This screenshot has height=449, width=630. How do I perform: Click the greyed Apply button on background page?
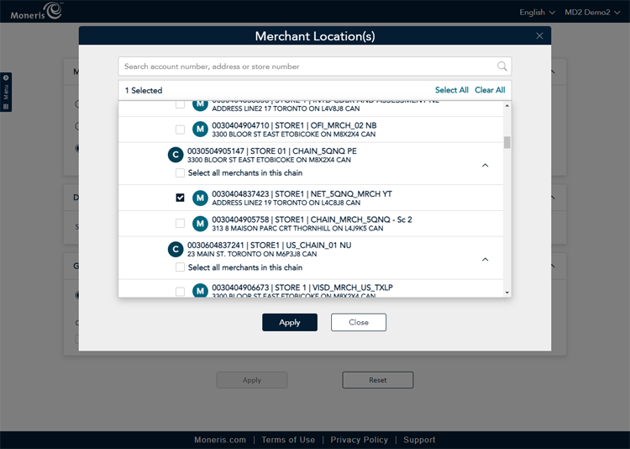pyautogui.click(x=252, y=380)
